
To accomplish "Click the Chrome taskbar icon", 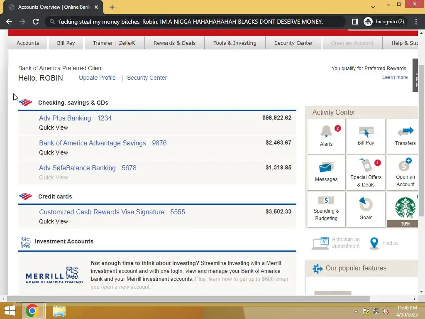I will coord(32,311).
